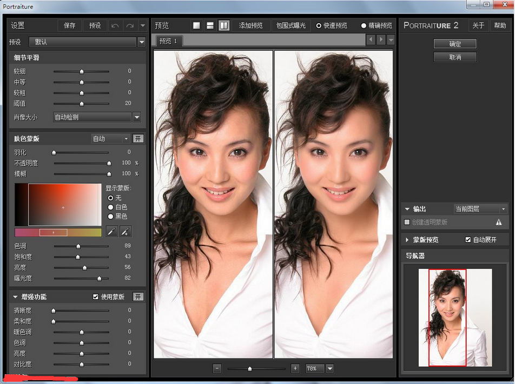This screenshot has width=515, height=384.
Task: Open the 帮助 help menu
Action: pyautogui.click(x=499, y=25)
